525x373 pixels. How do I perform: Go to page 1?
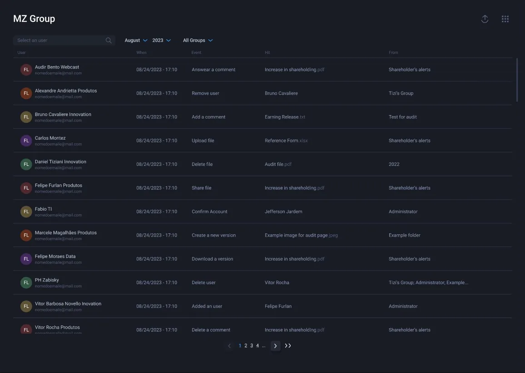[x=240, y=346]
